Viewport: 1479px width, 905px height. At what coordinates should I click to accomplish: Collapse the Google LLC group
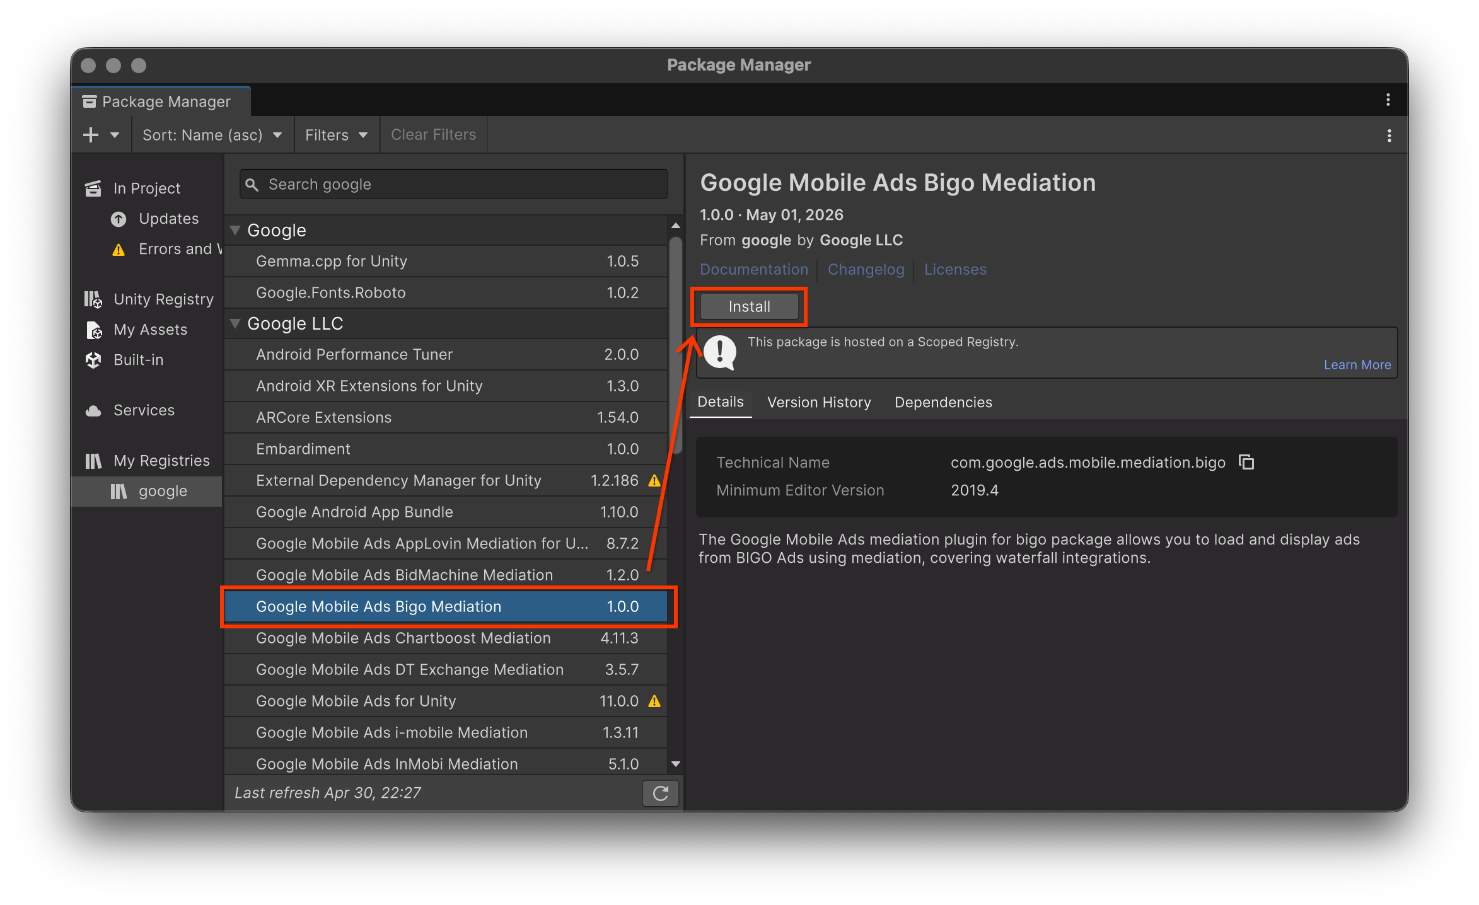coord(236,323)
